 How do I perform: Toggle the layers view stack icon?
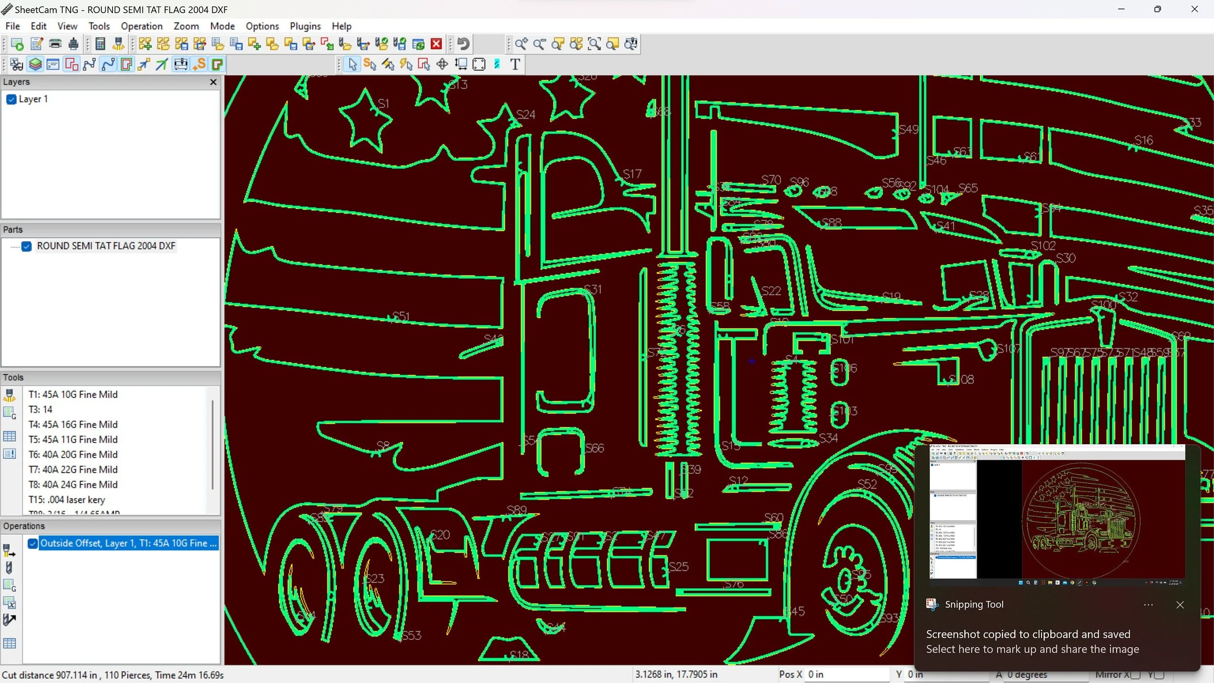click(x=35, y=64)
